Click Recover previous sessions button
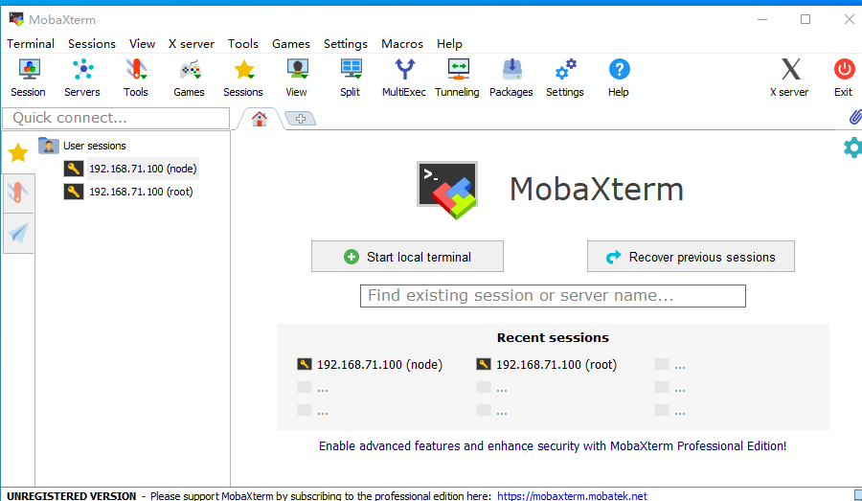862x501 pixels. [691, 257]
